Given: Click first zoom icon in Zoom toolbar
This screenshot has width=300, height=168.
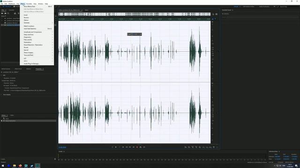Looking at the screenshot, I should coord(186,147).
